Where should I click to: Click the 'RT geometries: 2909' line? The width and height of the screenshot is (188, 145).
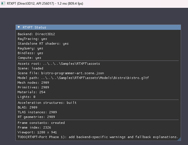36,117
